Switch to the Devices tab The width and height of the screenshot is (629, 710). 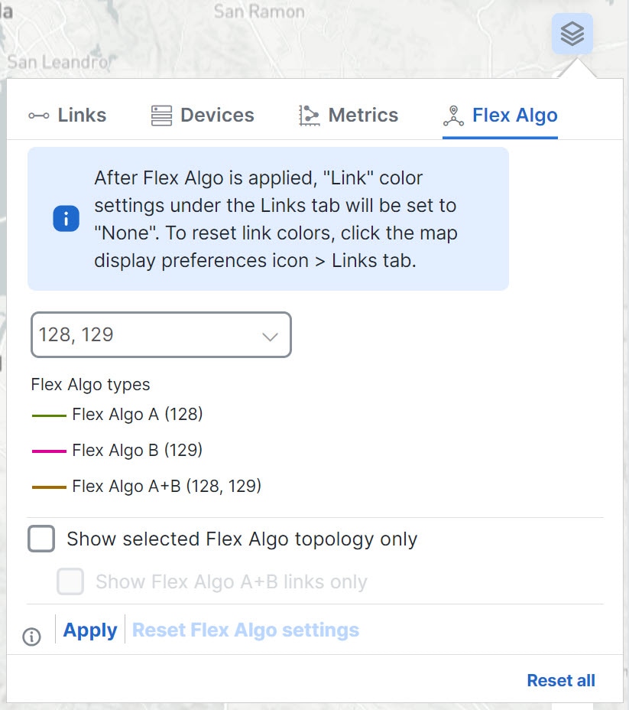tap(202, 115)
